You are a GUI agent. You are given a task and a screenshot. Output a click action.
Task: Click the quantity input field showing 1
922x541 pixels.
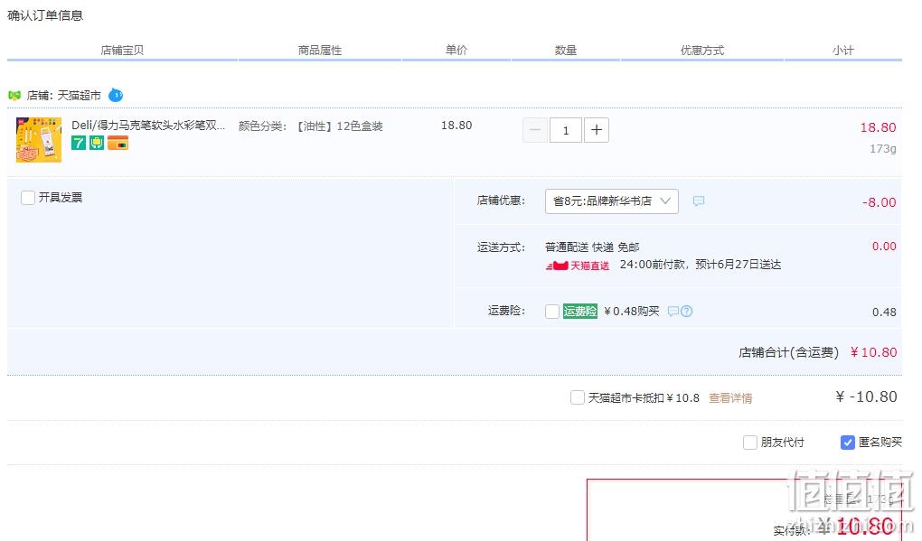(566, 130)
